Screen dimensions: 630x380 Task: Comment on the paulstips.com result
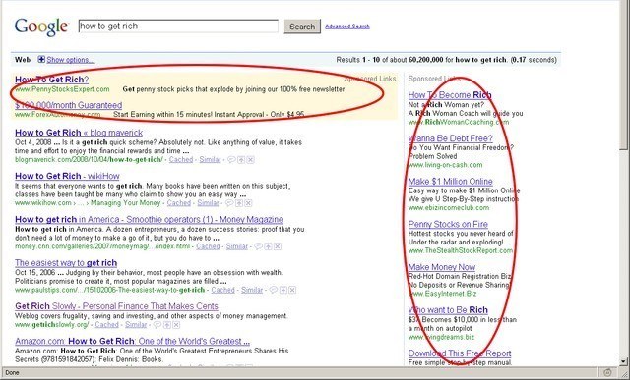pyautogui.click(x=274, y=290)
